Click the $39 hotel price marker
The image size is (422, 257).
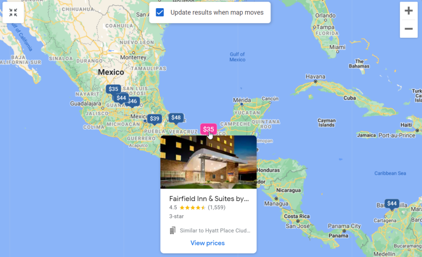tap(155, 119)
